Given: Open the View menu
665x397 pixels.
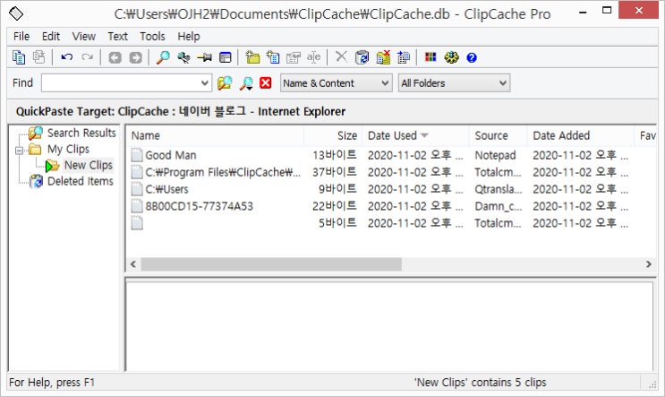Looking at the screenshot, I should coord(83,37).
